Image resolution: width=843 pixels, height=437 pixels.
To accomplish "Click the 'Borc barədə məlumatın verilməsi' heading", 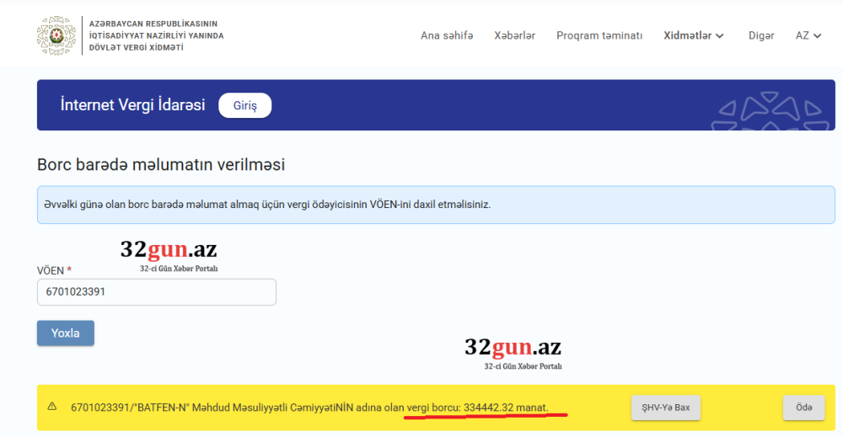I will (161, 164).
